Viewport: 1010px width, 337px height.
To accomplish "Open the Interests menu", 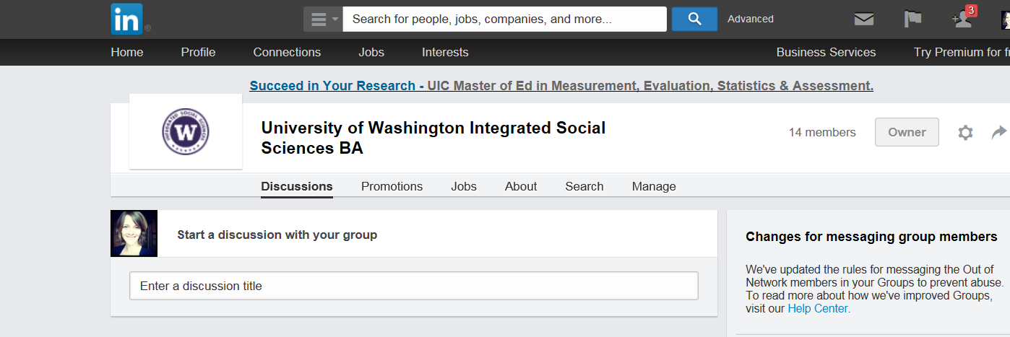I will coord(445,52).
